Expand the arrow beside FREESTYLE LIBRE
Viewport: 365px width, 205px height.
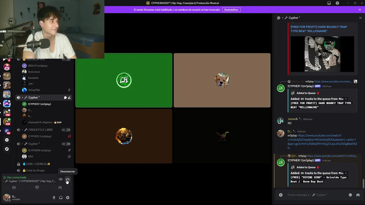pyautogui.click(x=23, y=130)
